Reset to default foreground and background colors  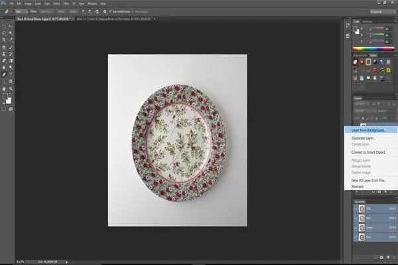(3, 103)
